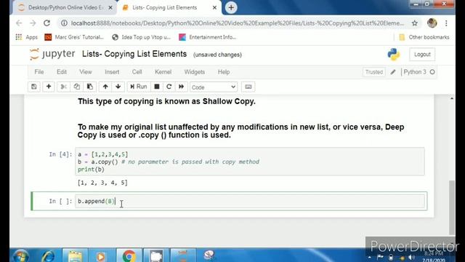Run the current cell
The width and height of the screenshot is (465, 262).
tap(139, 87)
